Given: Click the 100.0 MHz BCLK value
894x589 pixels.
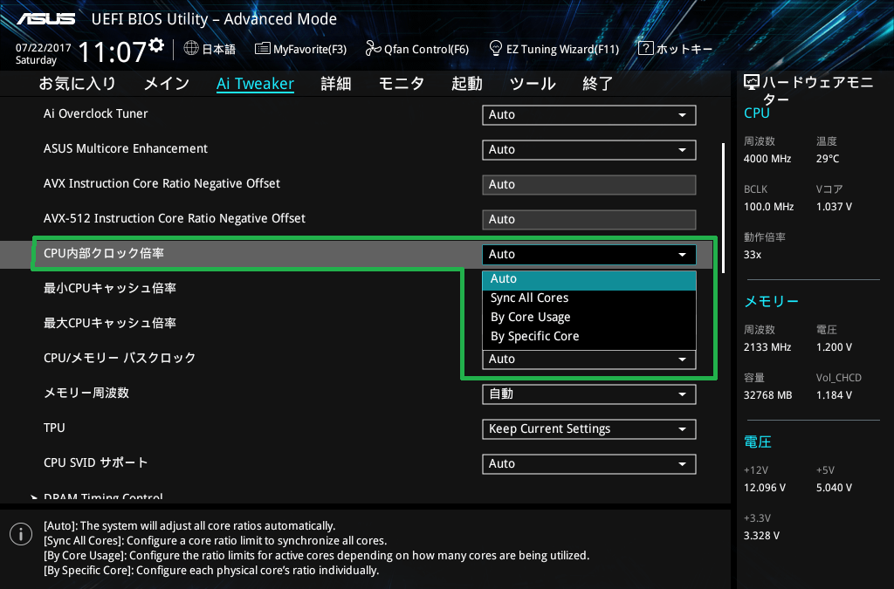Looking at the screenshot, I should (768, 207).
